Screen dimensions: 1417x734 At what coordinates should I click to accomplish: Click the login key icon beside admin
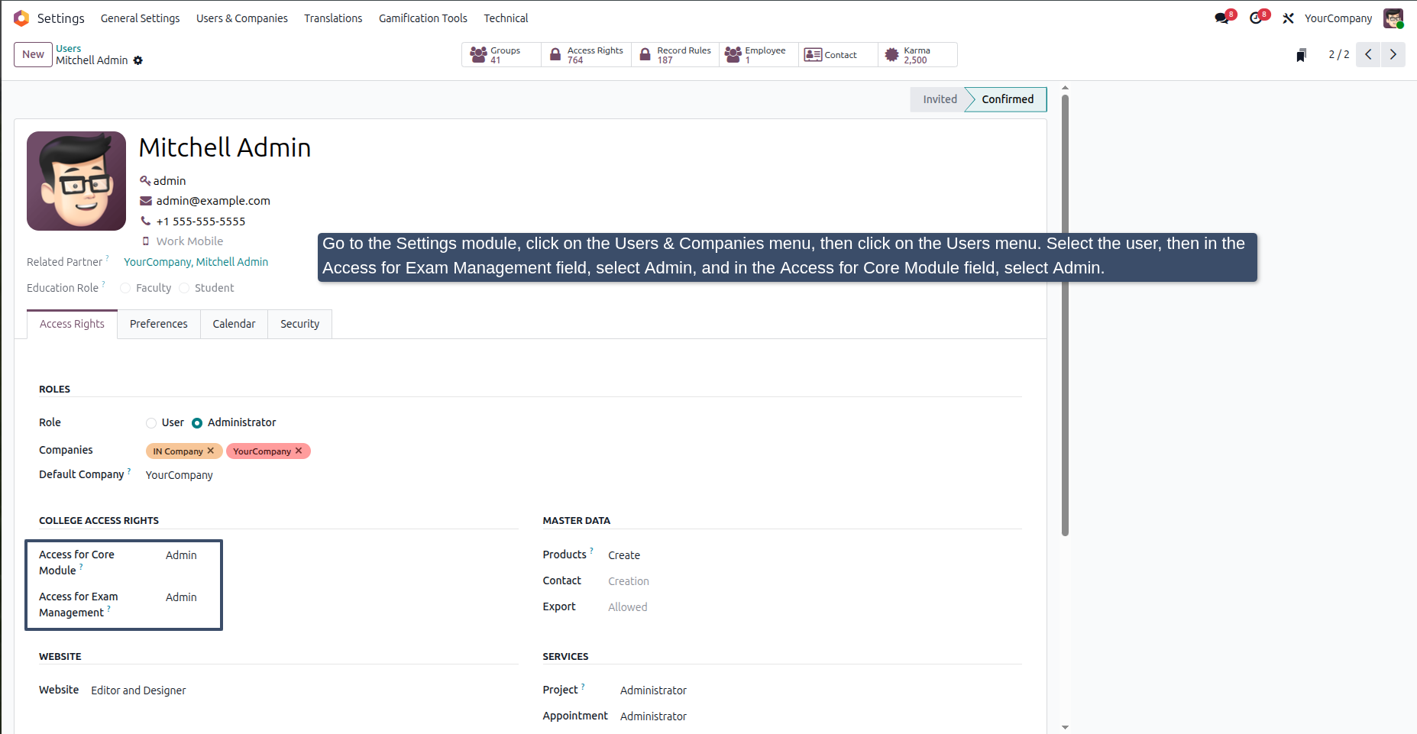tap(144, 181)
